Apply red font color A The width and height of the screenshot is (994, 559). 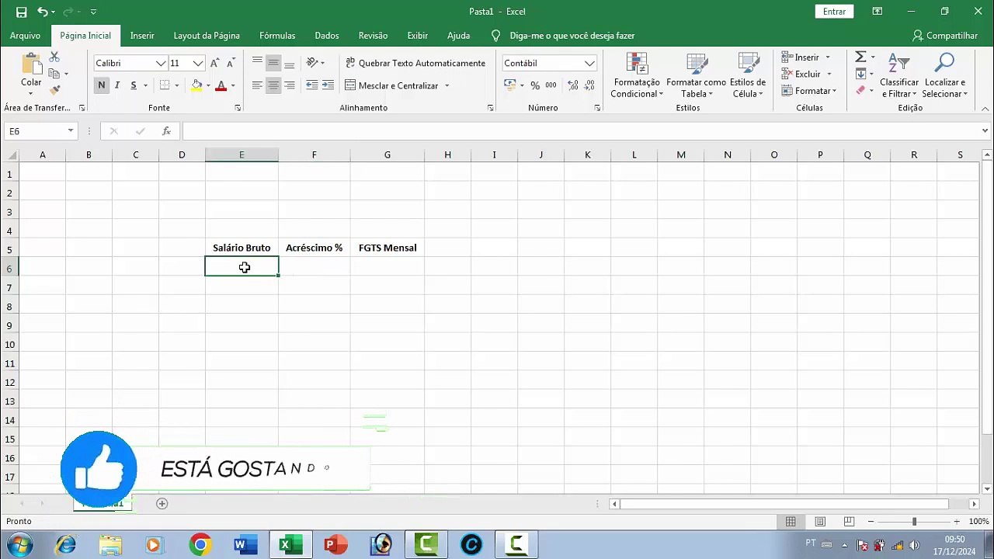click(221, 85)
